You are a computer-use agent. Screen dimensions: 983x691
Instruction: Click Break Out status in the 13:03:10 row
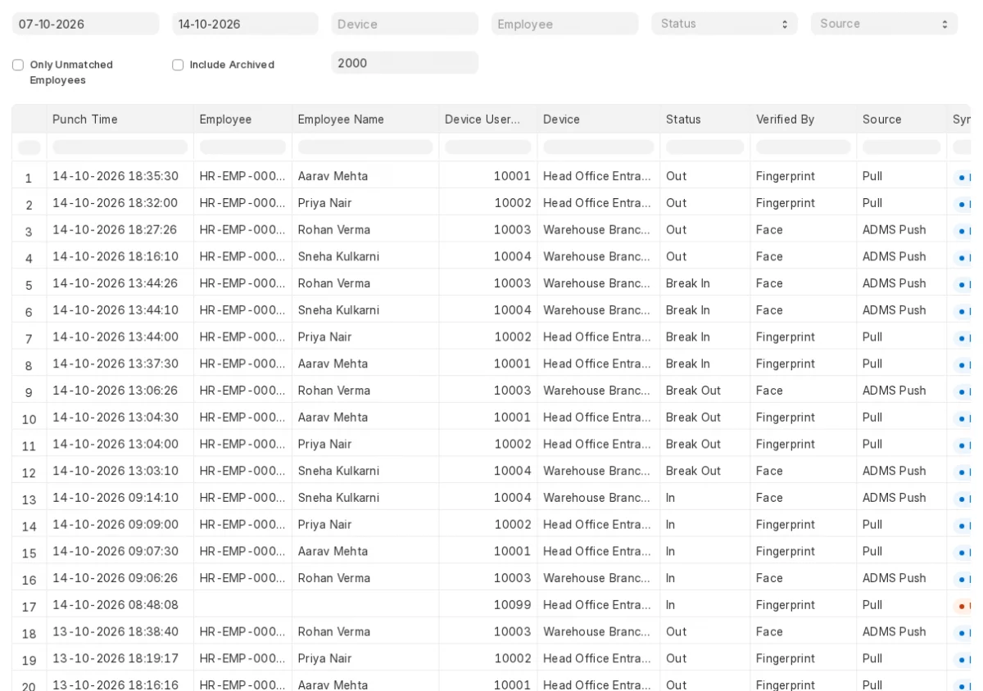click(x=693, y=471)
